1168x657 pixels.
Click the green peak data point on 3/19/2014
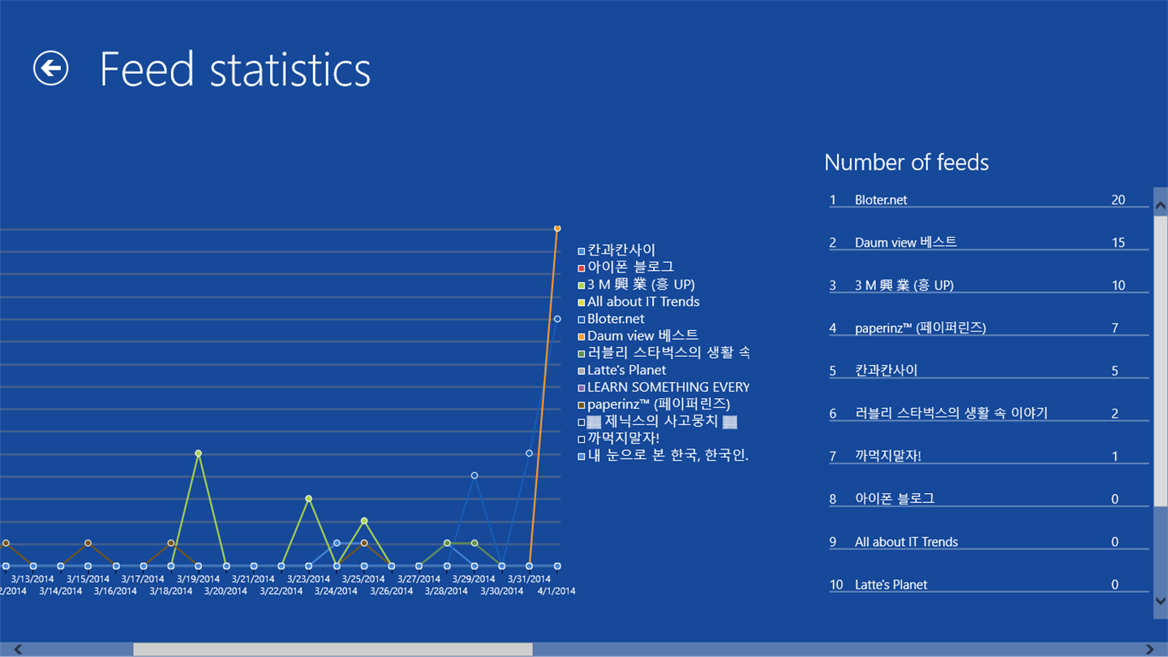tap(199, 453)
